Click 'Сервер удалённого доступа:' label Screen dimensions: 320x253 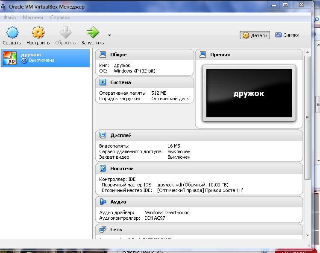(x=131, y=152)
